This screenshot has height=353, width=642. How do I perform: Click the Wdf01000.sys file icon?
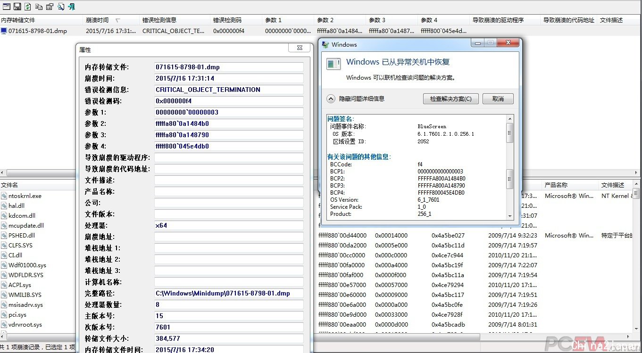coord(4,265)
